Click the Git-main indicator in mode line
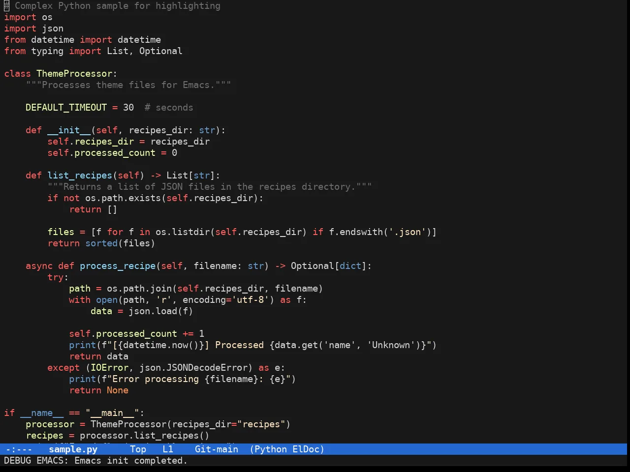The width and height of the screenshot is (630, 472). [217, 449]
